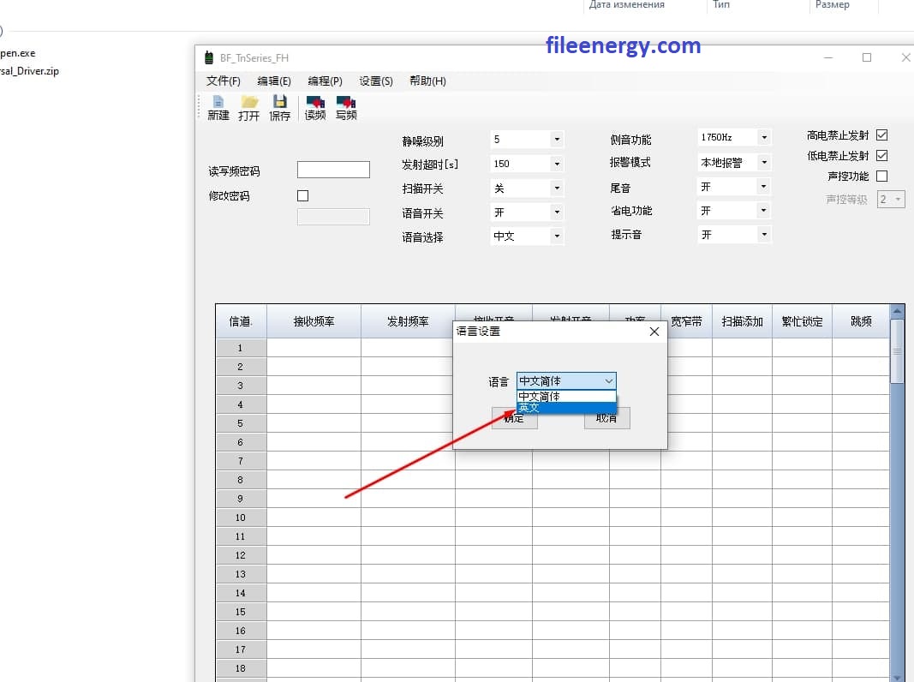Click the 接收频率 cell of channel 3
Viewport: 914px width, 682px height.
(x=314, y=386)
